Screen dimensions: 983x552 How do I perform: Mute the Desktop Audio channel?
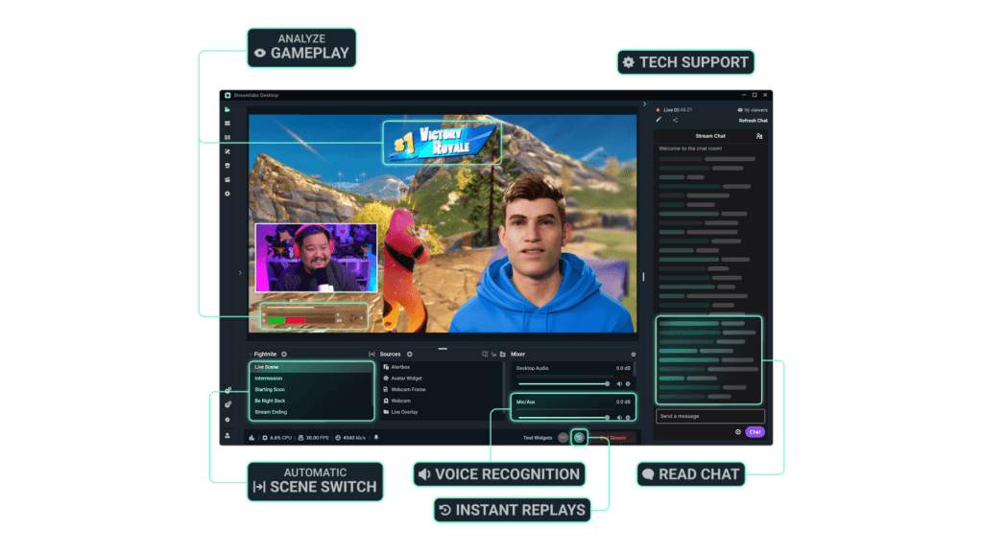click(619, 384)
